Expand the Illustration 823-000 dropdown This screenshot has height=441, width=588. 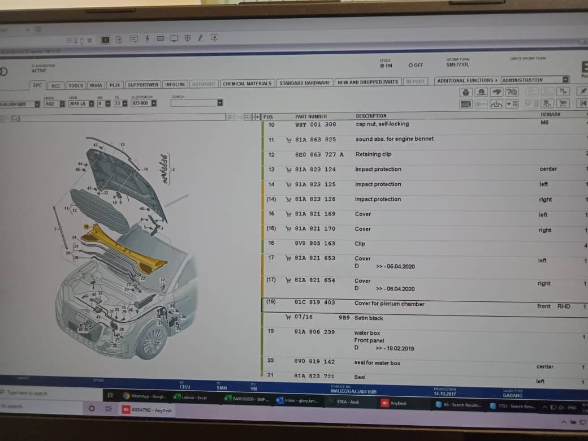[153, 103]
